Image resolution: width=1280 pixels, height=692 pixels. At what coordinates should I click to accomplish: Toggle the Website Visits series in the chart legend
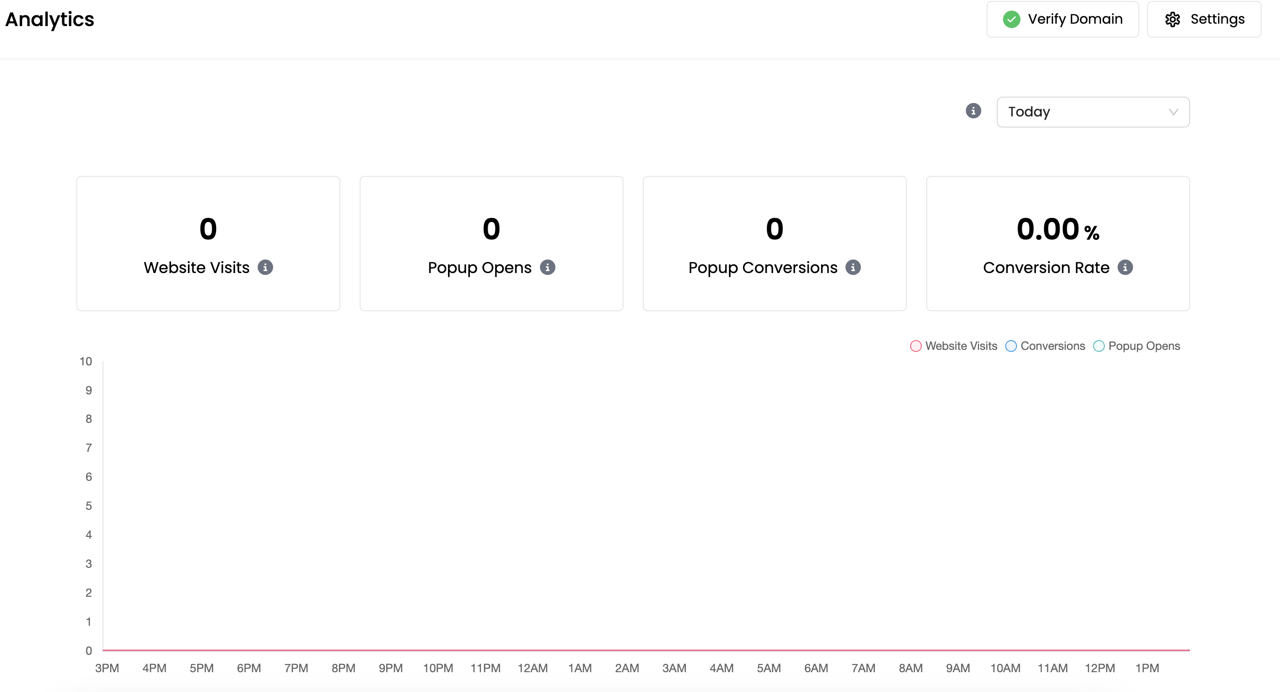pyautogui.click(x=954, y=346)
